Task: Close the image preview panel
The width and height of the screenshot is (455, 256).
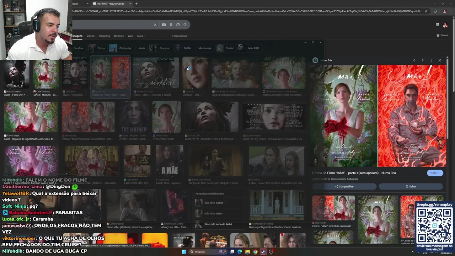Action: tap(440, 60)
